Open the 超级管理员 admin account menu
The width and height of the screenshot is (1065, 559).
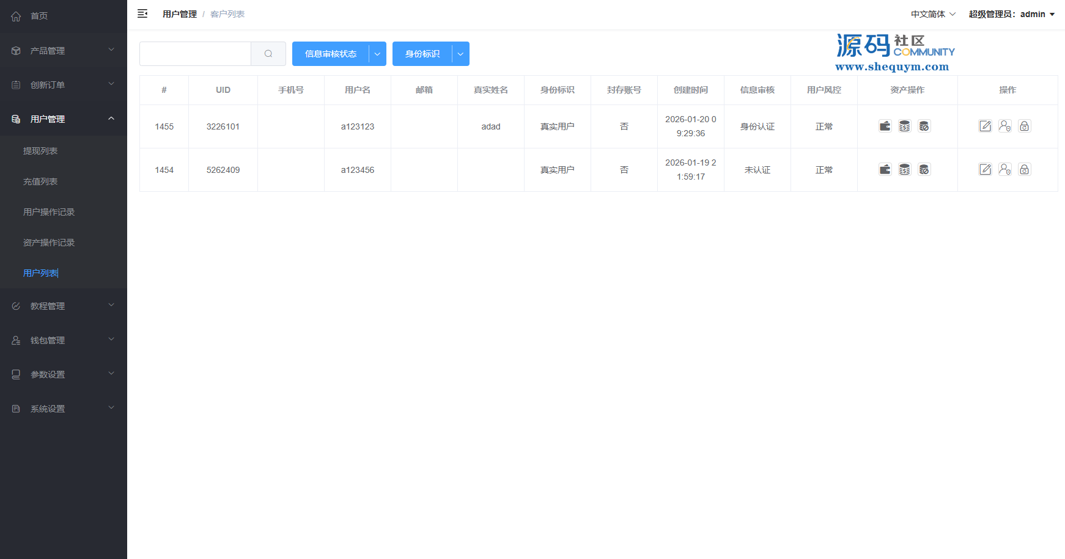coord(1011,14)
